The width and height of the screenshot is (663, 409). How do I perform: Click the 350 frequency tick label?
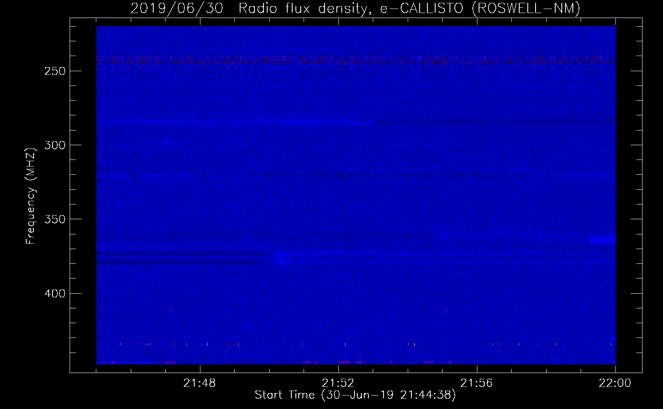[54, 219]
